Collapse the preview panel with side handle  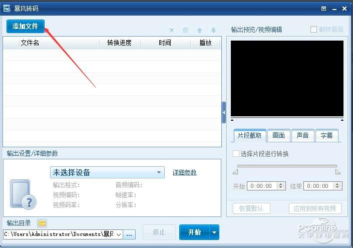224,112
